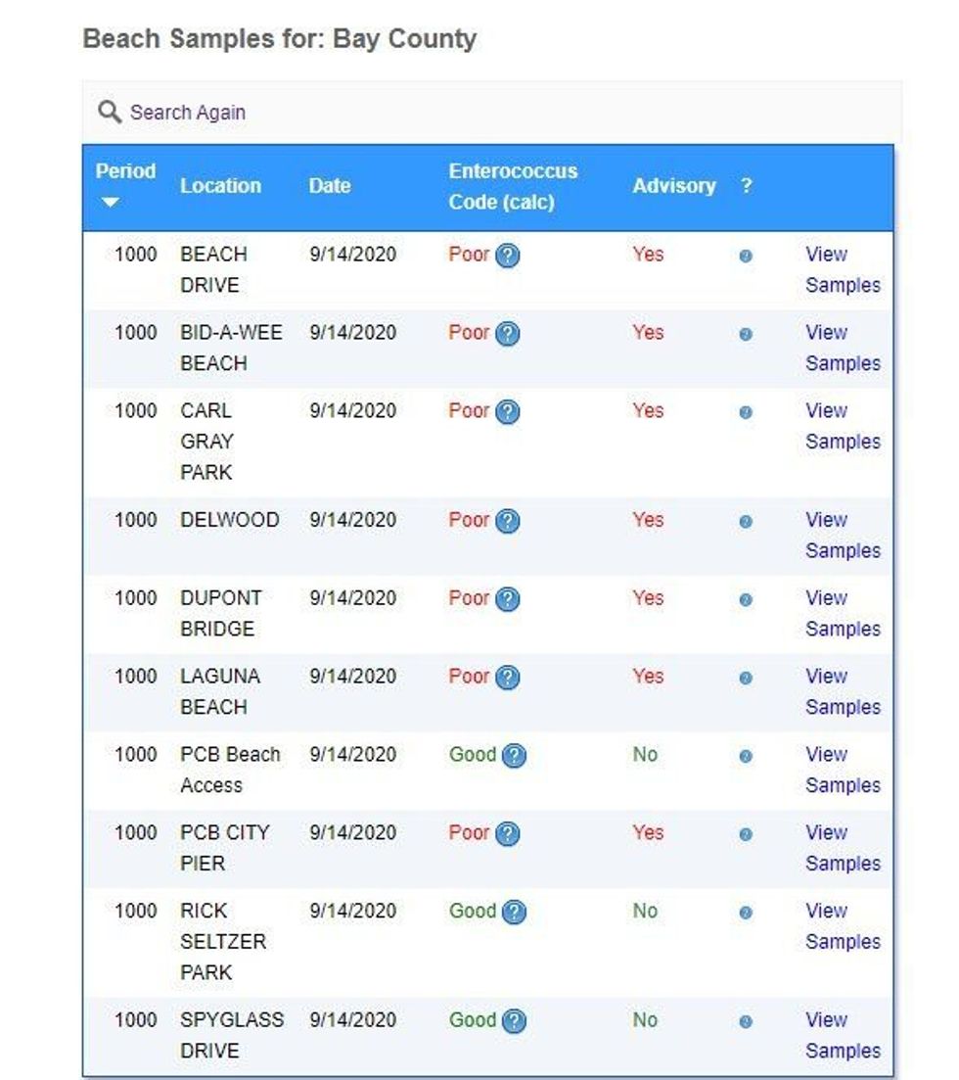Click the question mark column header
This screenshot has width=959, height=1080.
click(x=747, y=186)
